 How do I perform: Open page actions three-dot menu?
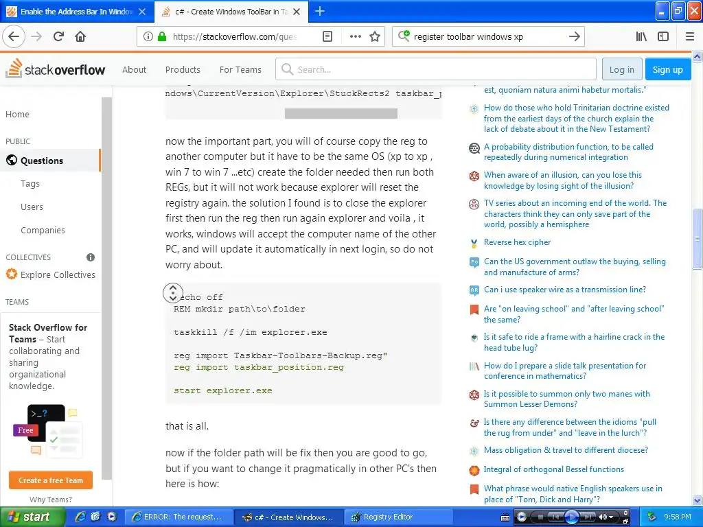[356, 37]
